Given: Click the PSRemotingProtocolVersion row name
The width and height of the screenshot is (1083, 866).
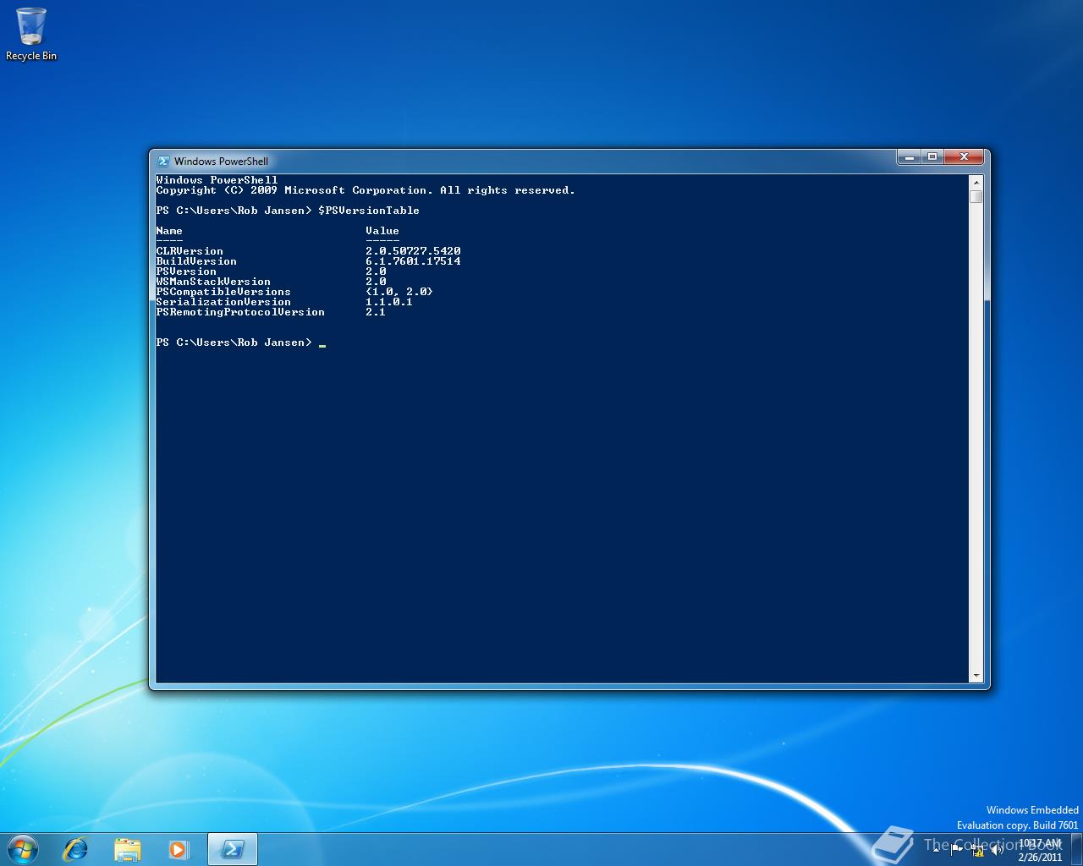Looking at the screenshot, I should [x=240, y=312].
